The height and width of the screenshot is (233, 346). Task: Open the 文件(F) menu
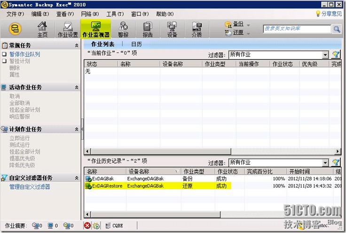[x=15, y=14]
